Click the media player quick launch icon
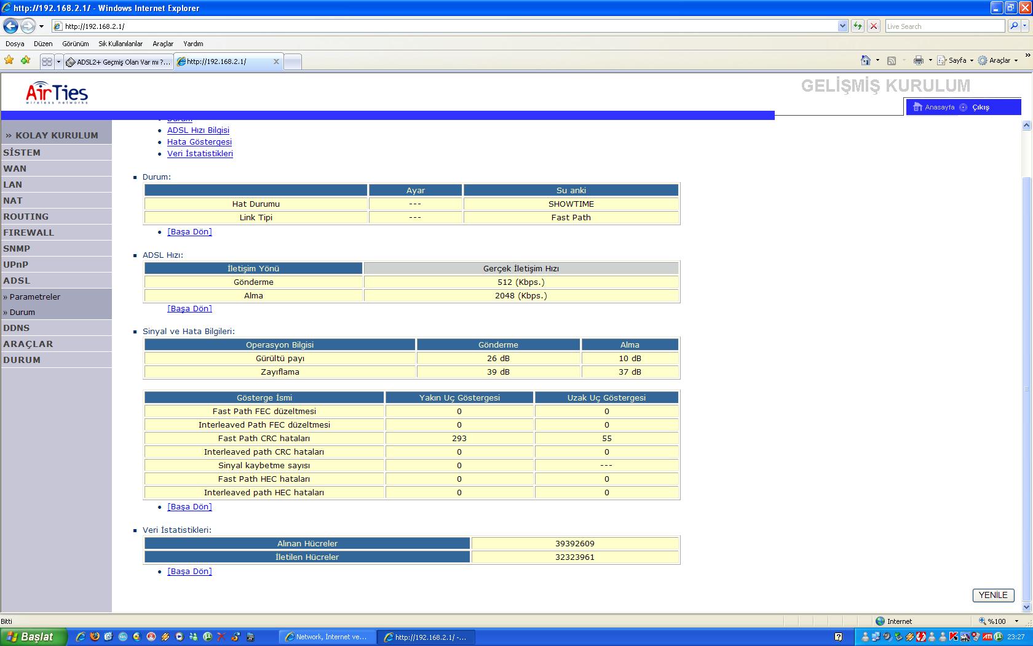This screenshot has height=646, width=1033. click(x=179, y=637)
